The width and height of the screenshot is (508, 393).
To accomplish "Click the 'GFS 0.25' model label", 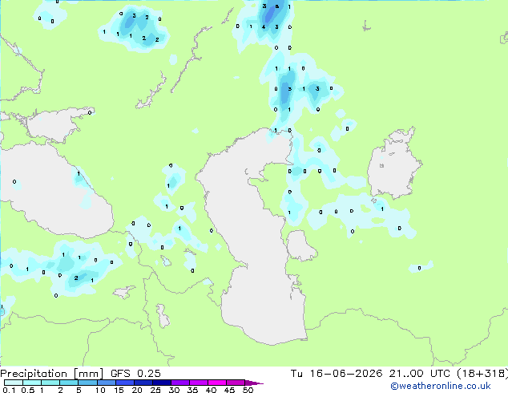I will point(135,374).
